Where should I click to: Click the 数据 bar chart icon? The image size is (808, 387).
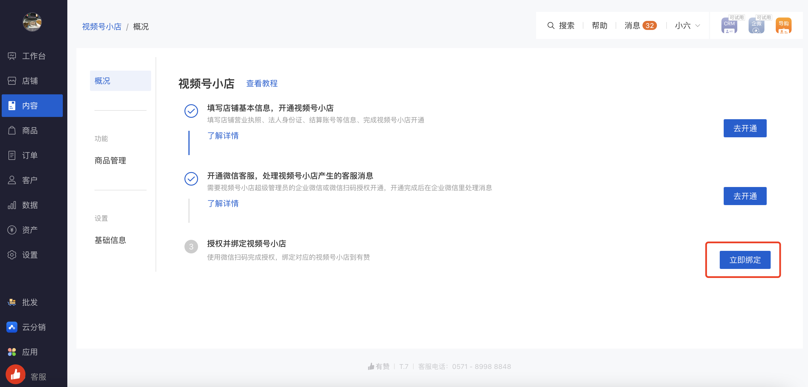[x=12, y=205]
